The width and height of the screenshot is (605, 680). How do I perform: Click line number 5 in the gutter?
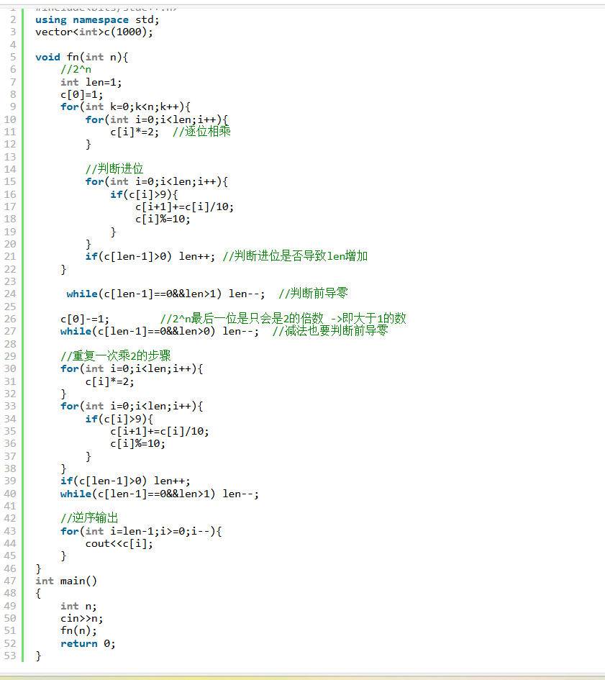tap(13, 56)
